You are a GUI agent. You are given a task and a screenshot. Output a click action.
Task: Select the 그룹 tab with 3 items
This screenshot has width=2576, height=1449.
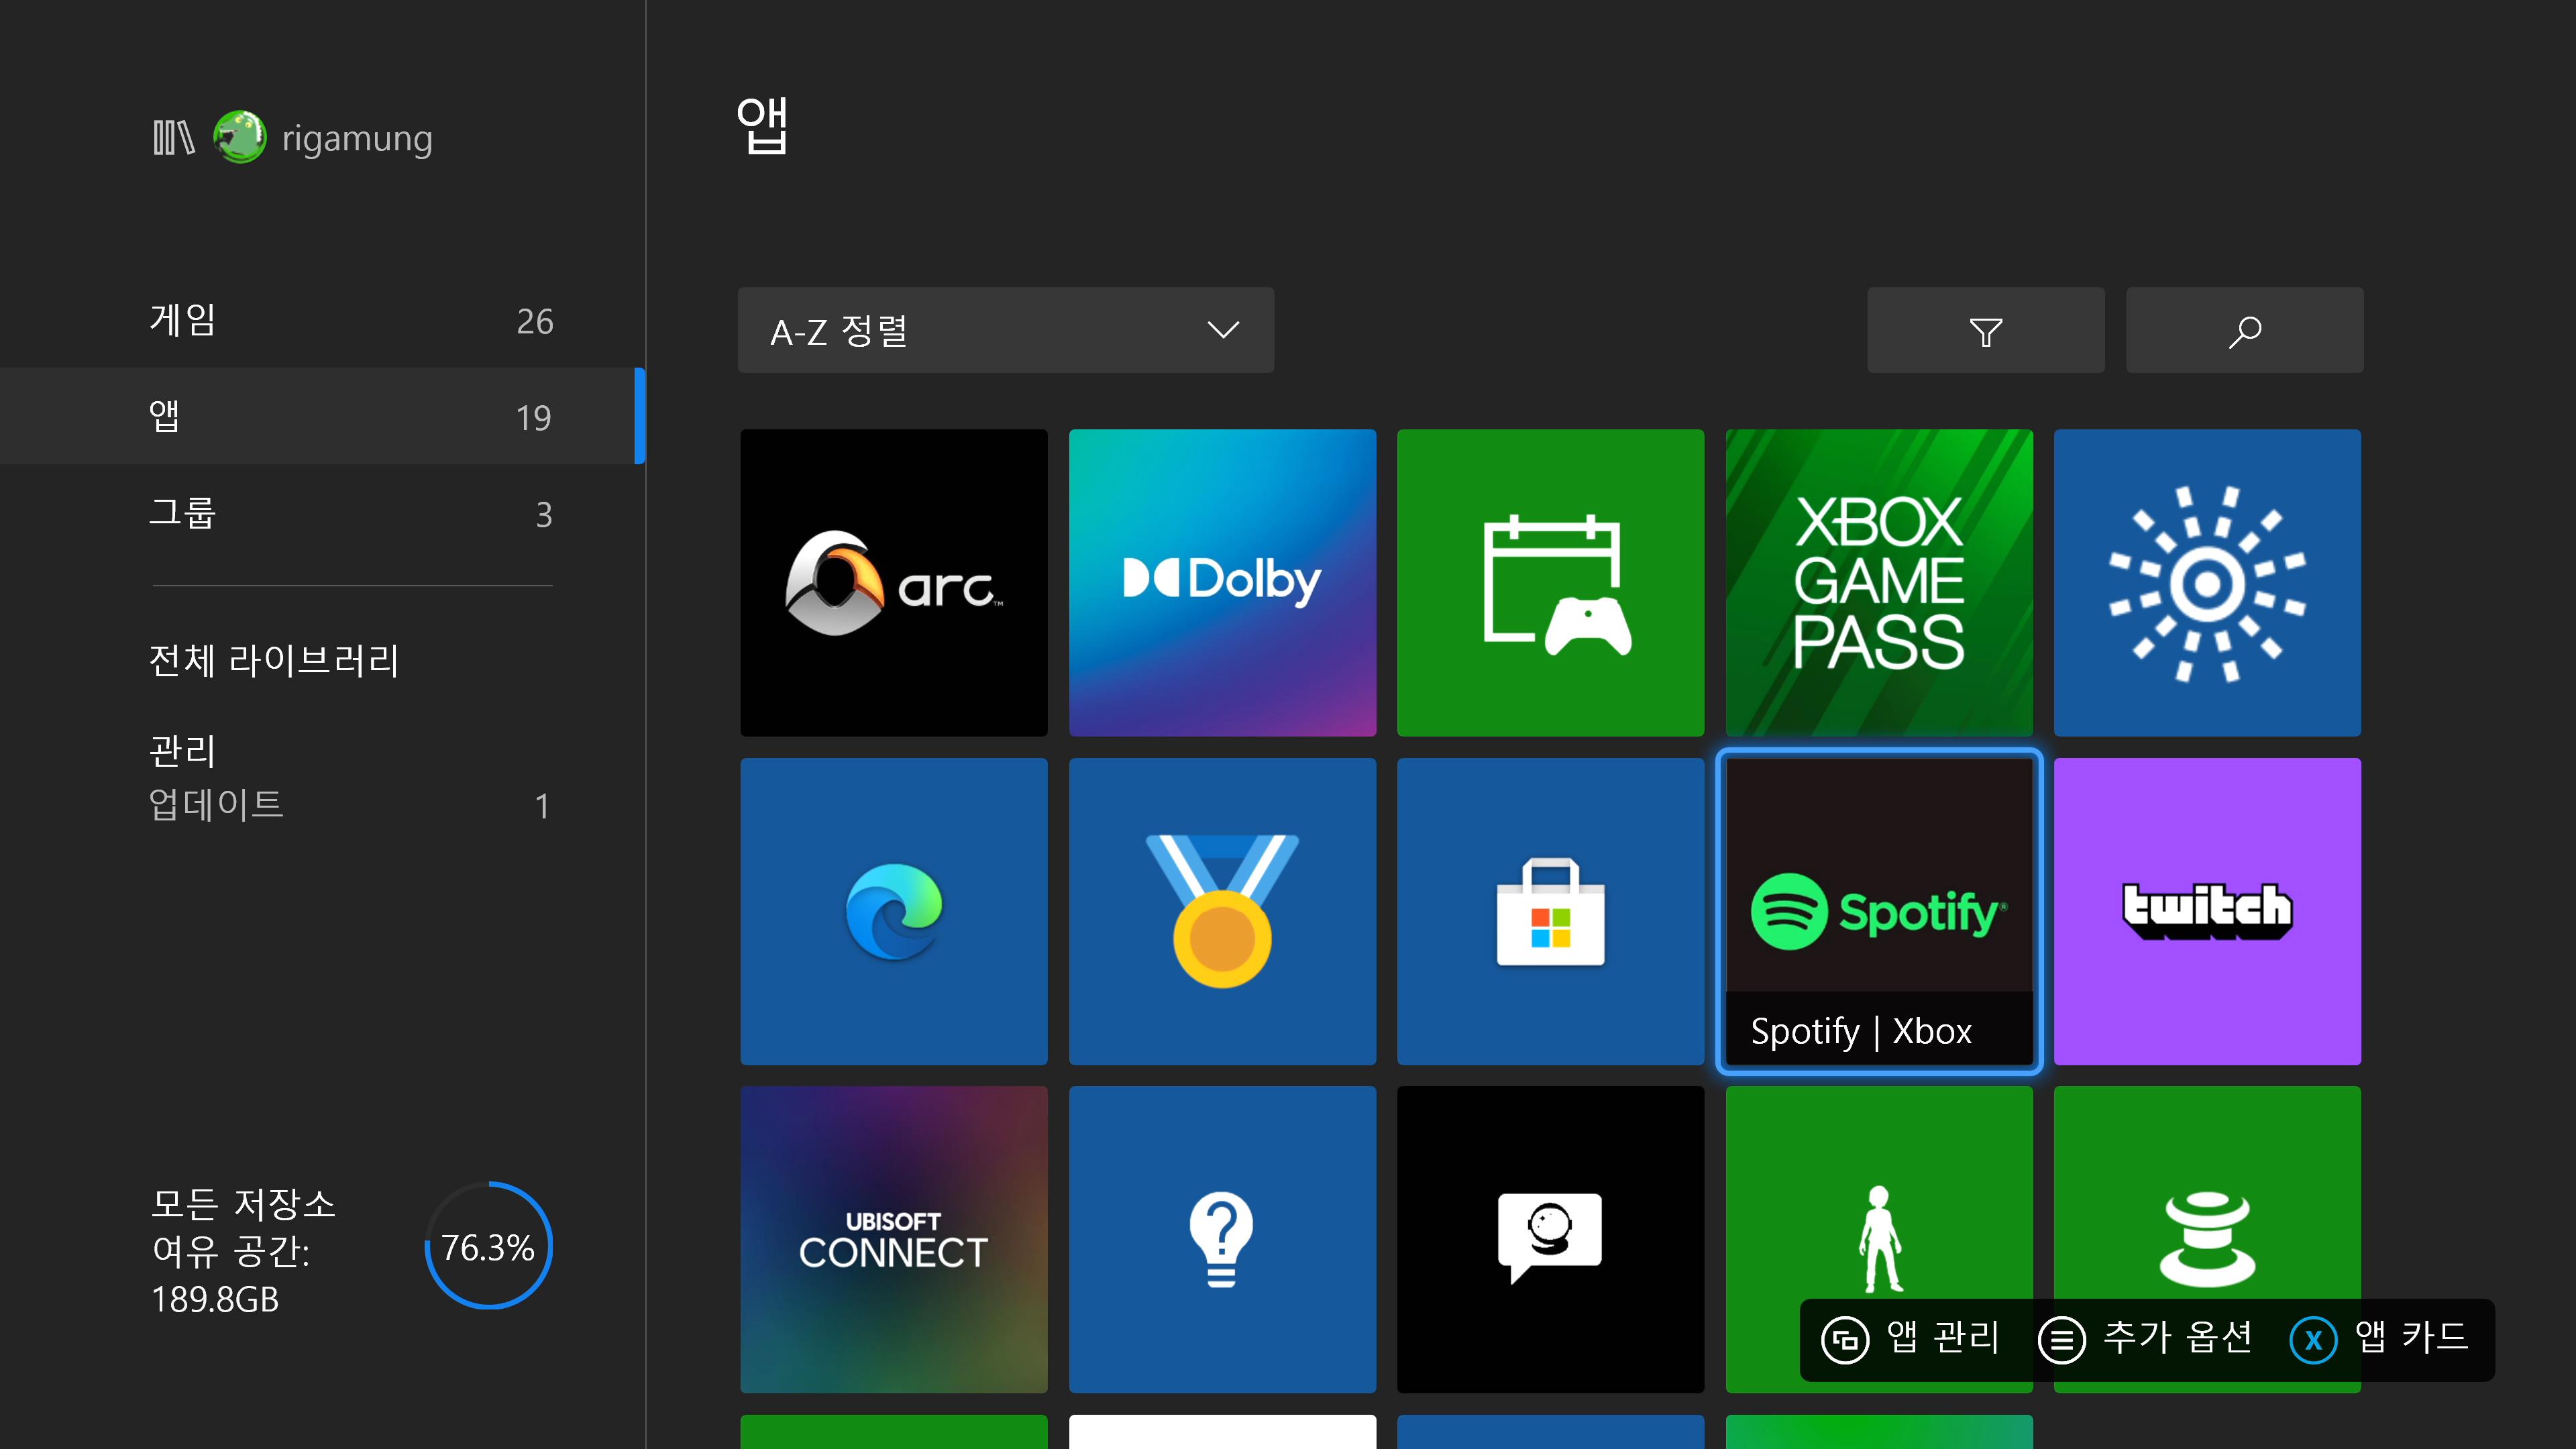click(322, 513)
